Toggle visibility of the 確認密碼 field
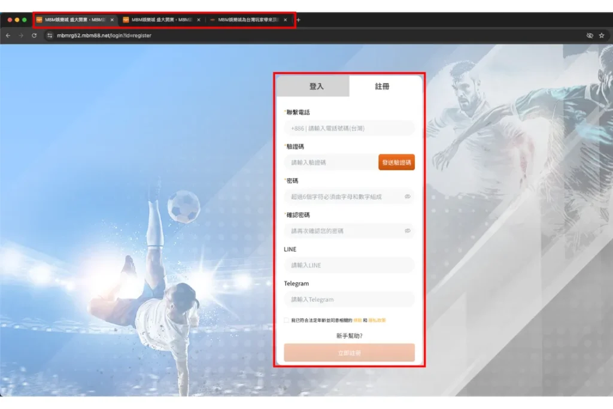Screen dimensions: 613x409 click(x=408, y=231)
